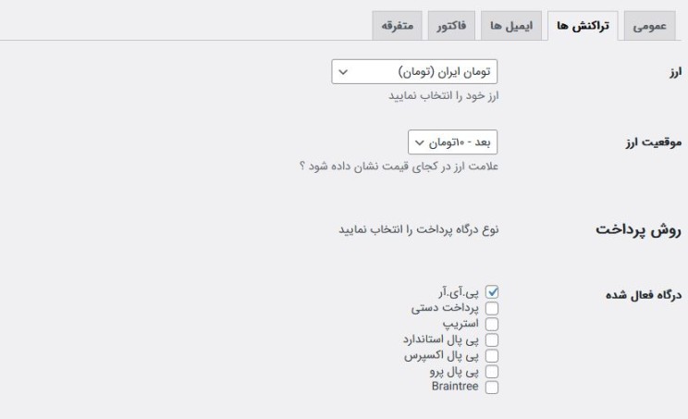Enable the پرداخت دستی gateway checkbox

pyautogui.click(x=492, y=309)
